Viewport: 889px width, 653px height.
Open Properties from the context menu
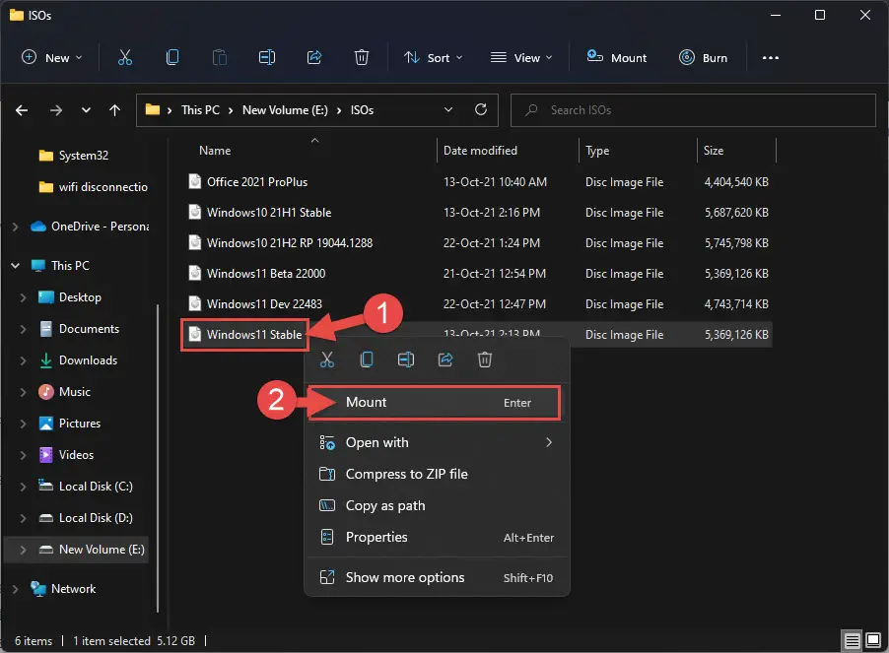pyautogui.click(x=437, y=537)
